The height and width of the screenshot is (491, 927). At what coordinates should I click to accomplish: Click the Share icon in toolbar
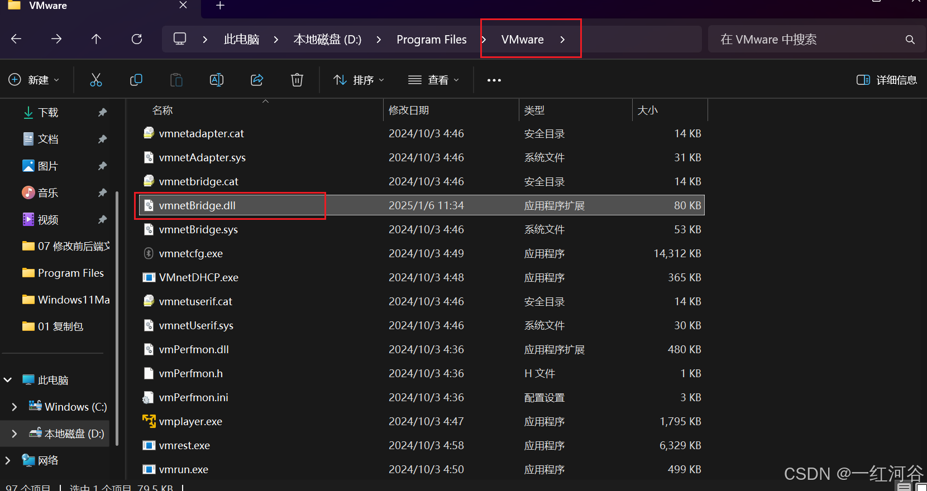point(257,80)
